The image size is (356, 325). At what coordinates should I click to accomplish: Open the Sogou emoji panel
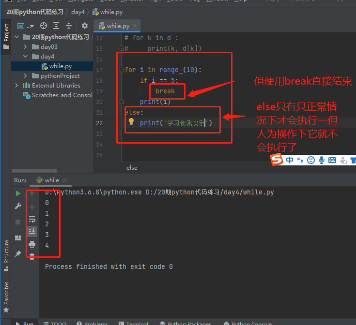(311, 160)
